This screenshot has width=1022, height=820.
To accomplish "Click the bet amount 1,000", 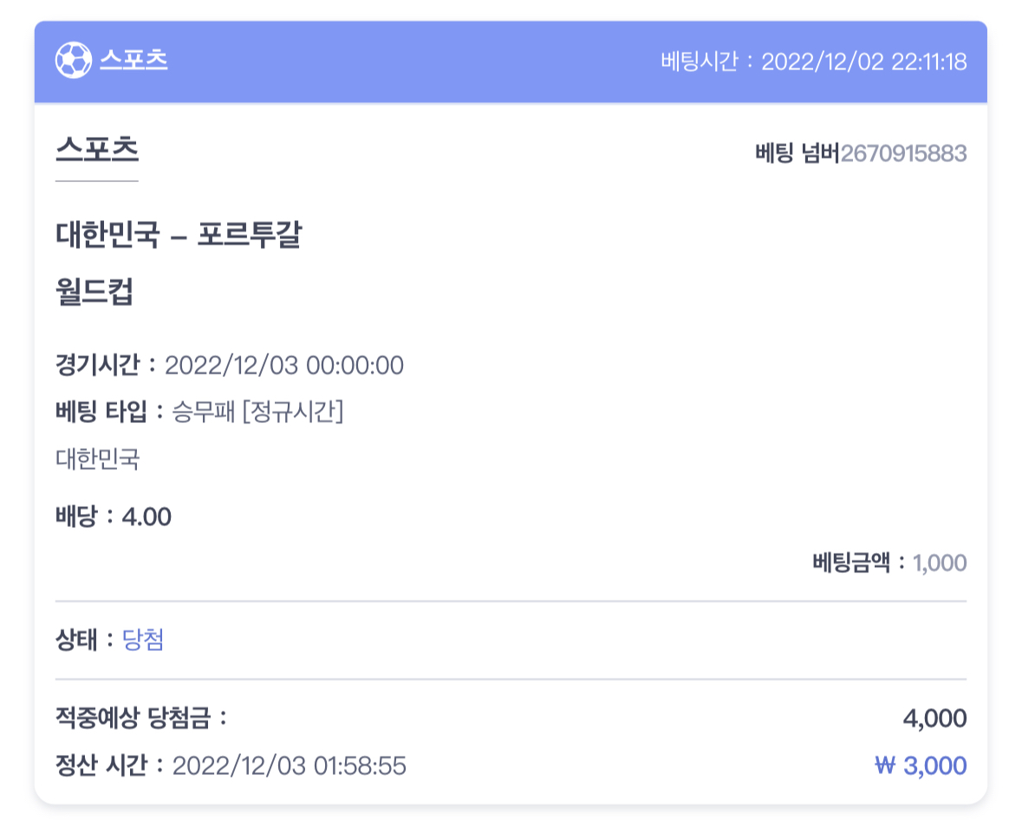I will 940,563.
